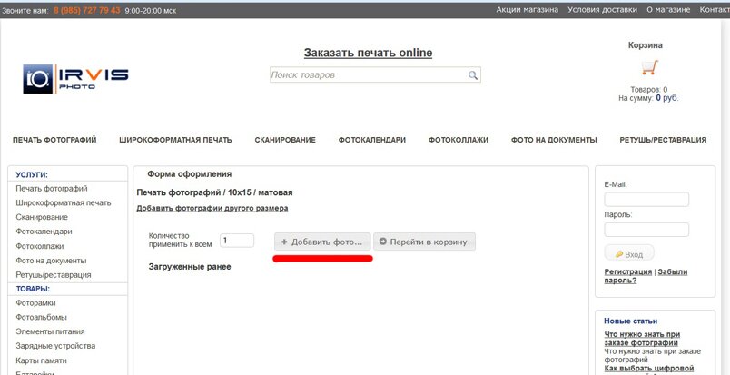Screen dimensions: 730x375
Task: Click the Пароль password field
Action: coord(646,230)
